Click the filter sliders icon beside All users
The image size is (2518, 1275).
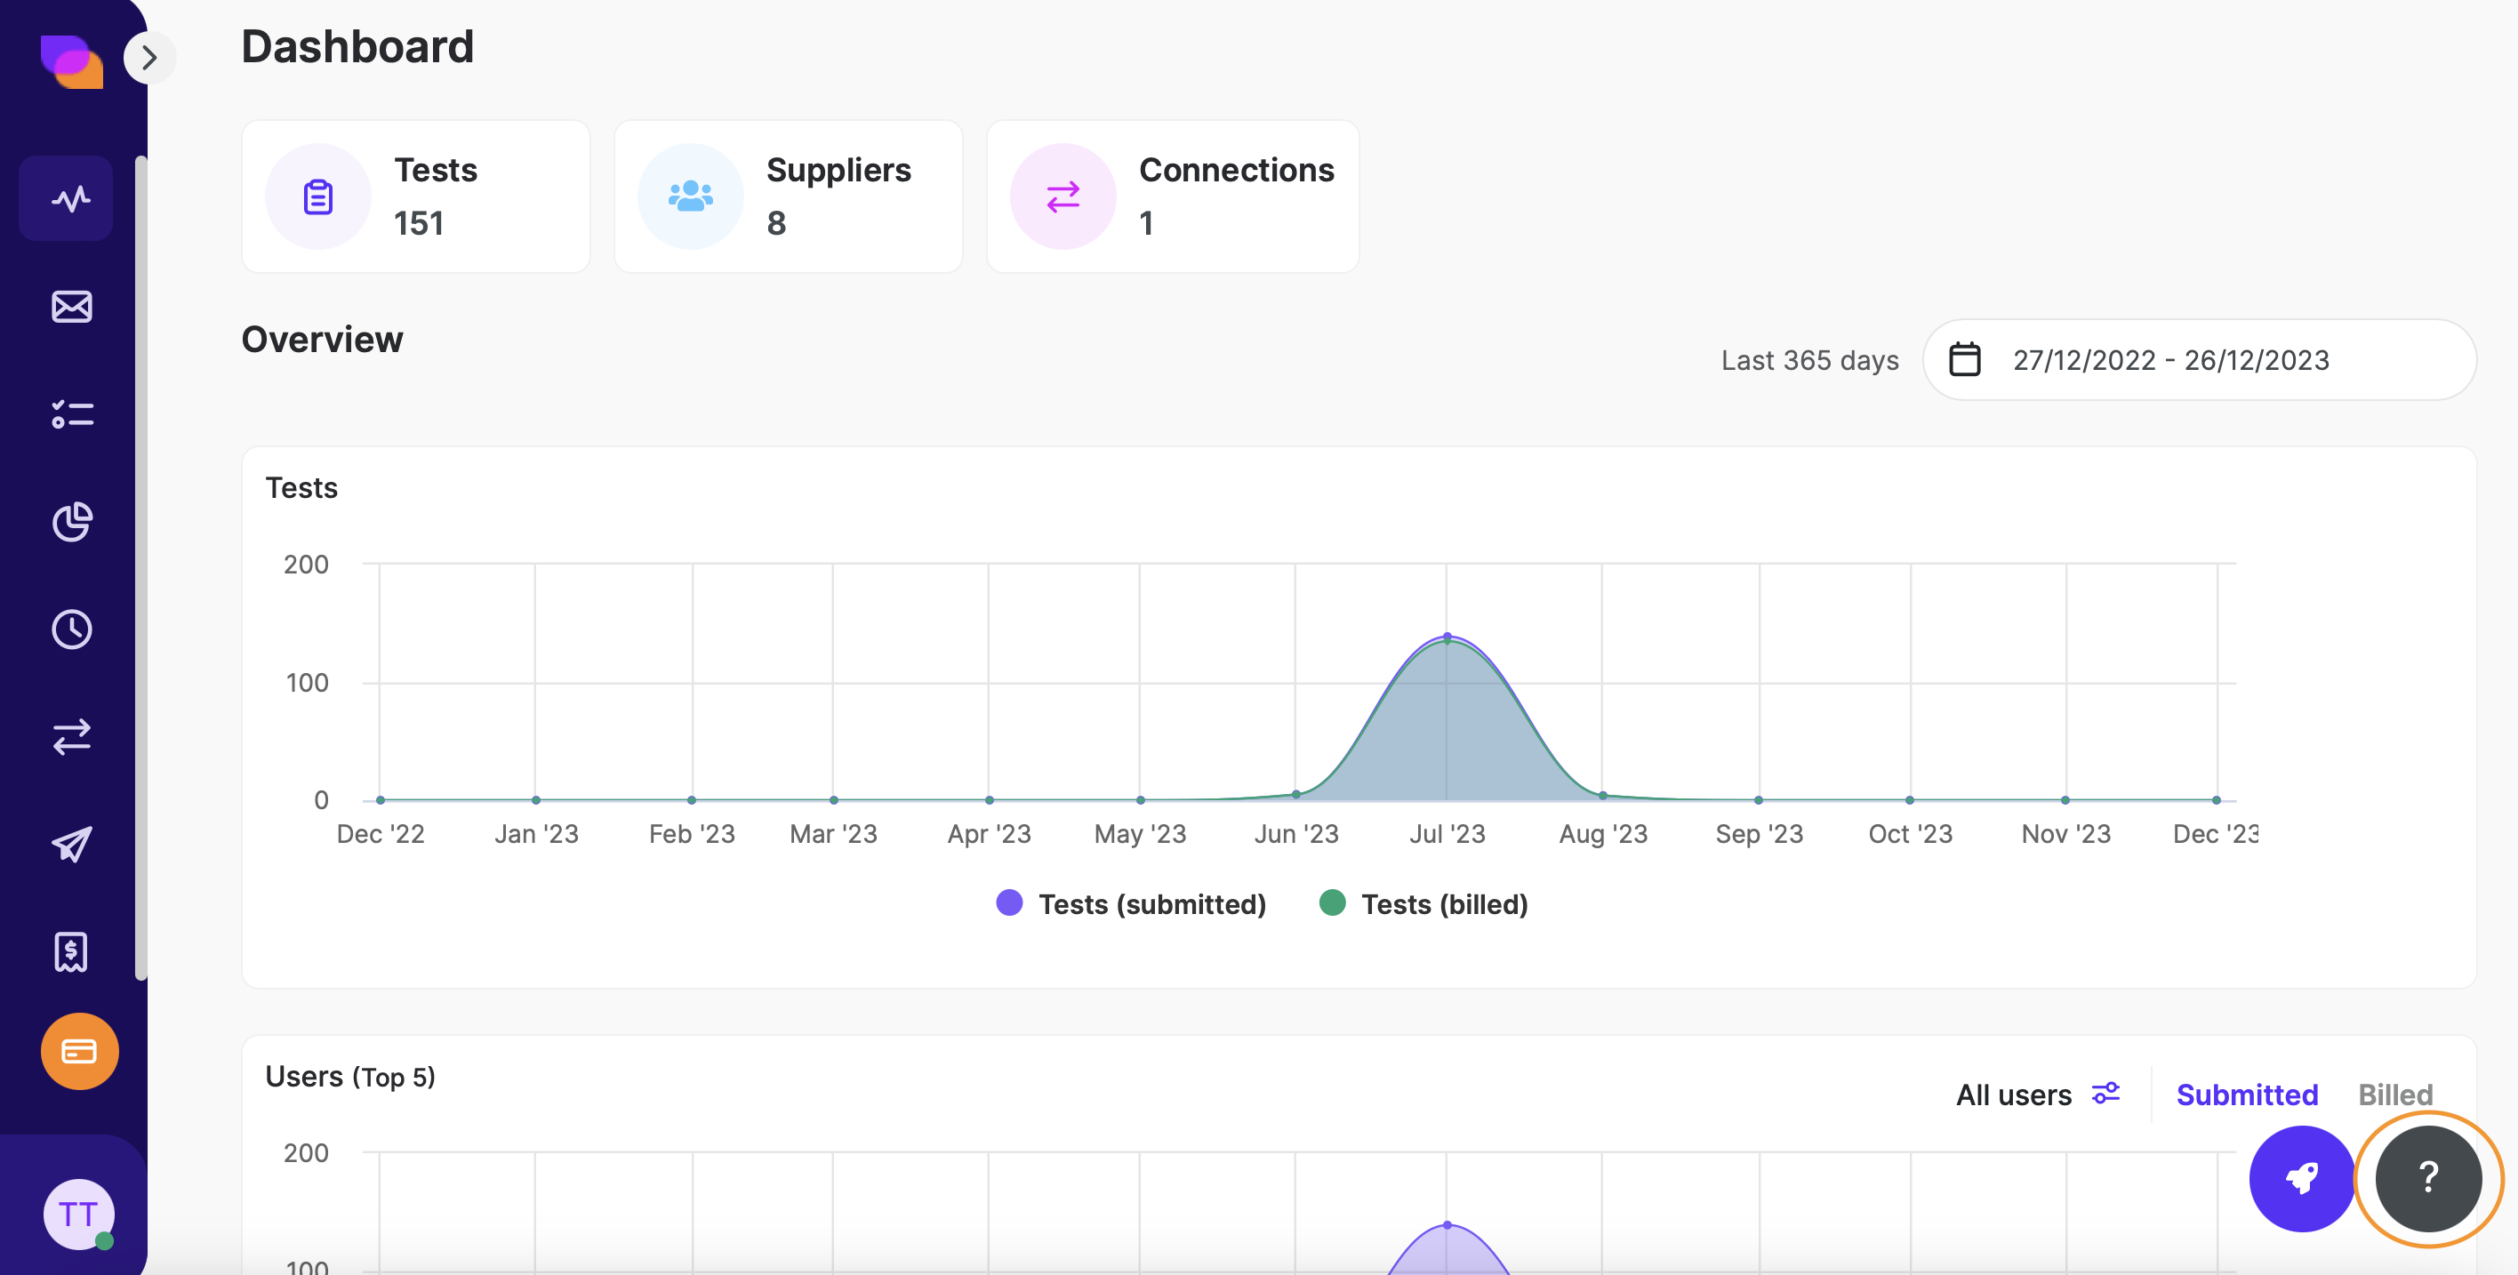2105,1093
